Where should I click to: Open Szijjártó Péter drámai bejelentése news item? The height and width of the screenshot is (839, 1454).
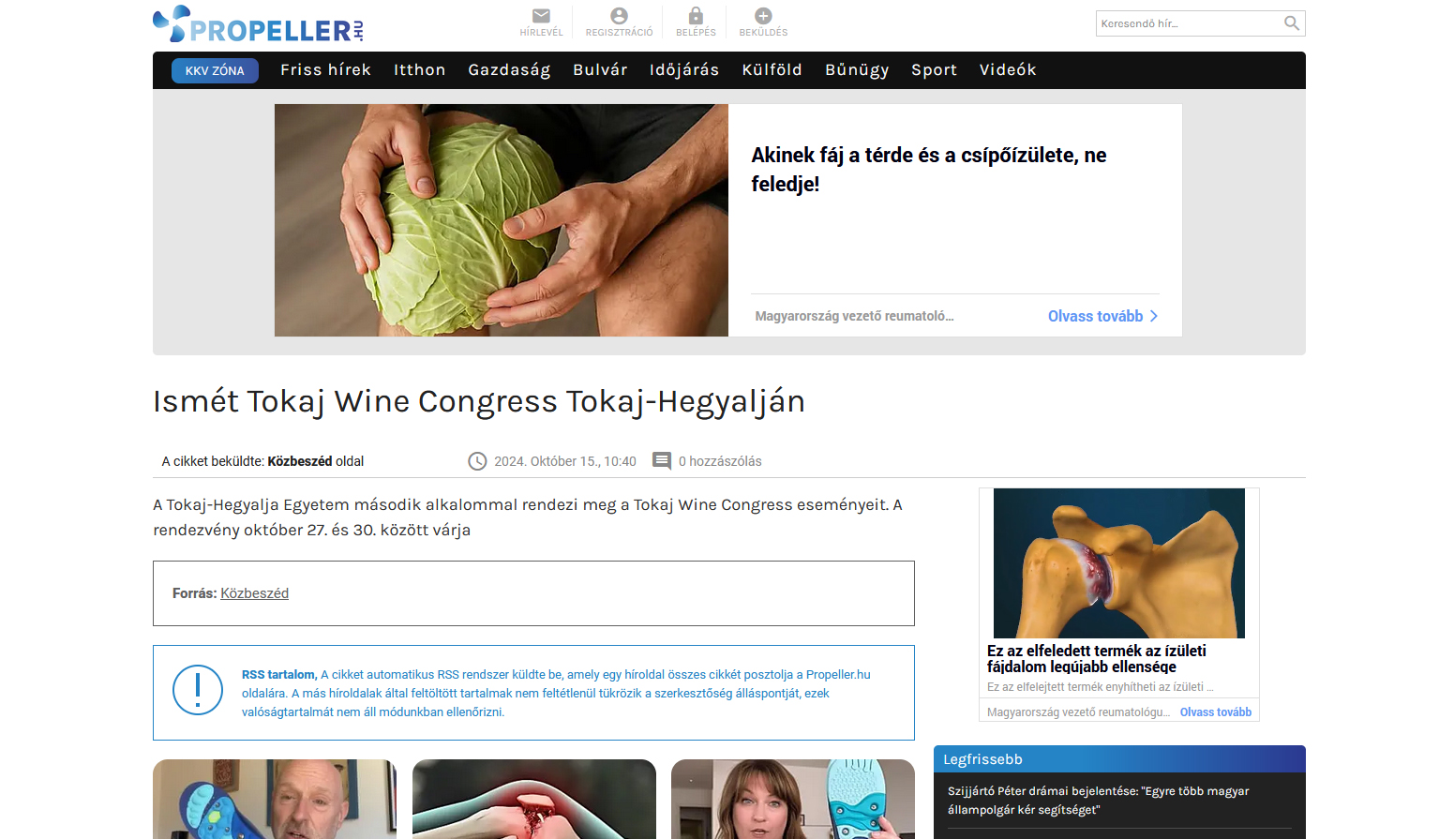pyautogui.click(x=1099, y=801)
